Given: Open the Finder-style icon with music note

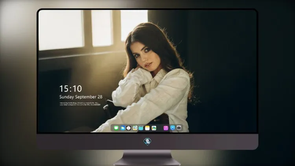Looking at the screenshot, I should [135, 128].
